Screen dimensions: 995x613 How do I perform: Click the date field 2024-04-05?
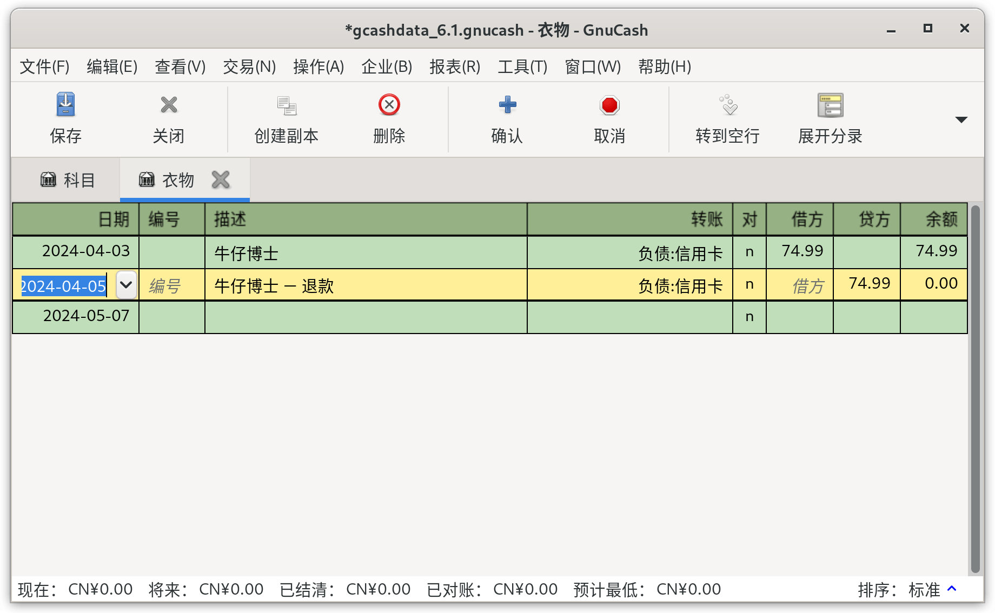click(x=64, y=285)
